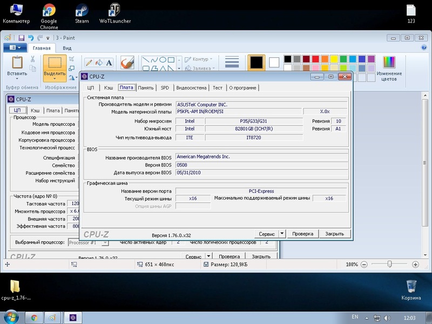Click the Resize icon in the Изображение group
Image resolution: width=432 pixels, height=324 pixels.
pyautogui.click(x=72, y=68)
